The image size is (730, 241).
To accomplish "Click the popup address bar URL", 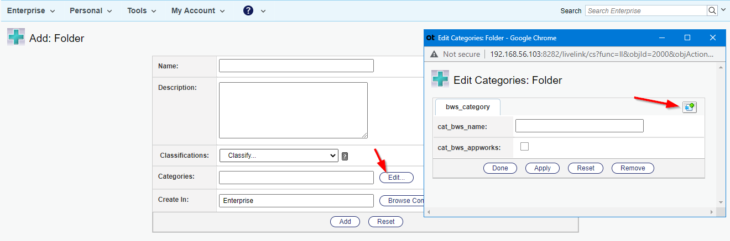I will 602,55.
